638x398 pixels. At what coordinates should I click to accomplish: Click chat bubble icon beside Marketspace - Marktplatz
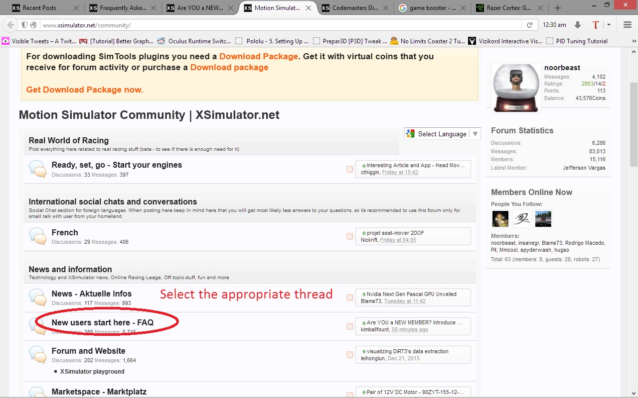38,393
